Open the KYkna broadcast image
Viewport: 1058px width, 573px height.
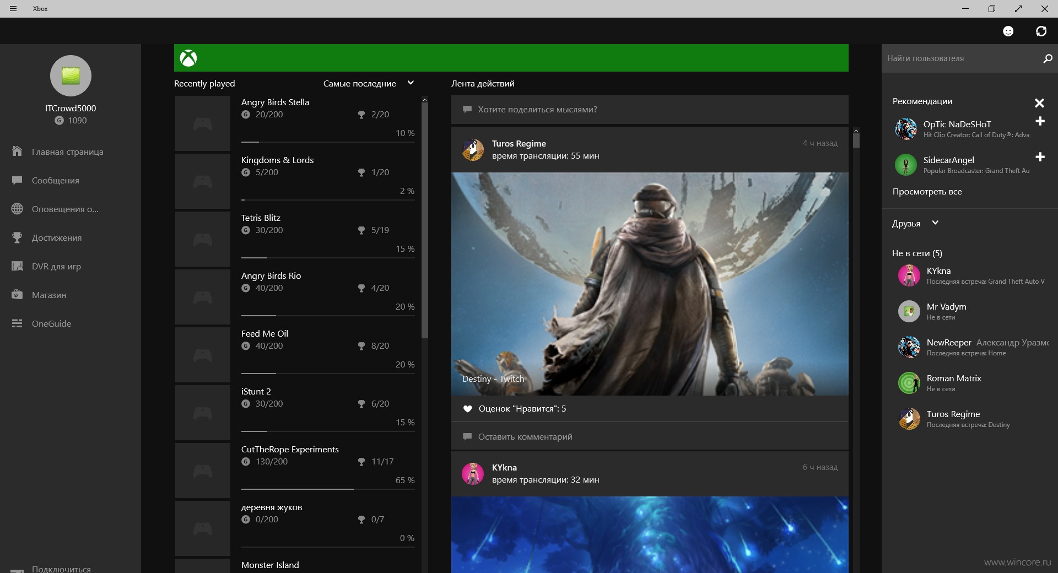tap(650, 534)
